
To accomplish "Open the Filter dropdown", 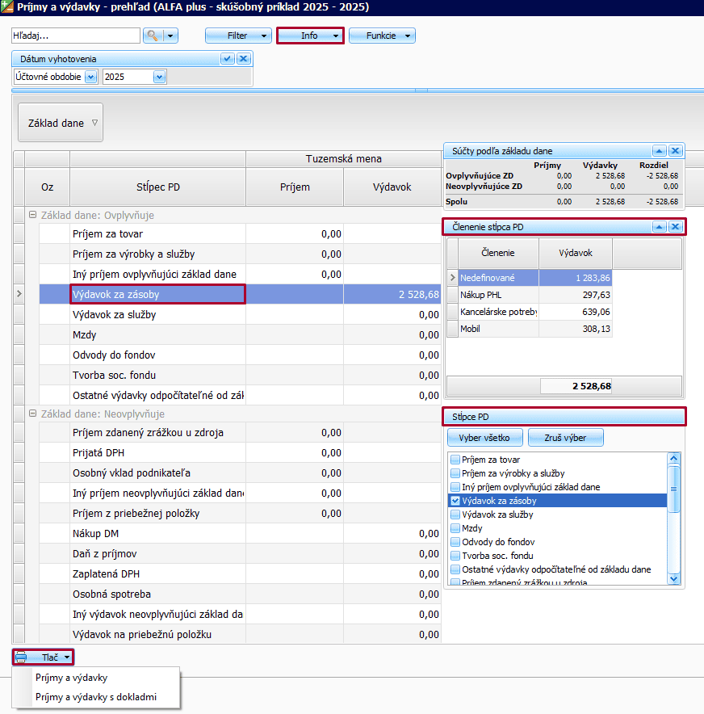I will pyautogui.click(x=238, y=36).
